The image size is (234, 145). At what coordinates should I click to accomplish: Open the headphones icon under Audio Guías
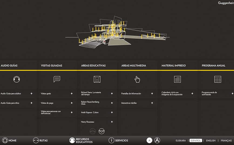16,79
